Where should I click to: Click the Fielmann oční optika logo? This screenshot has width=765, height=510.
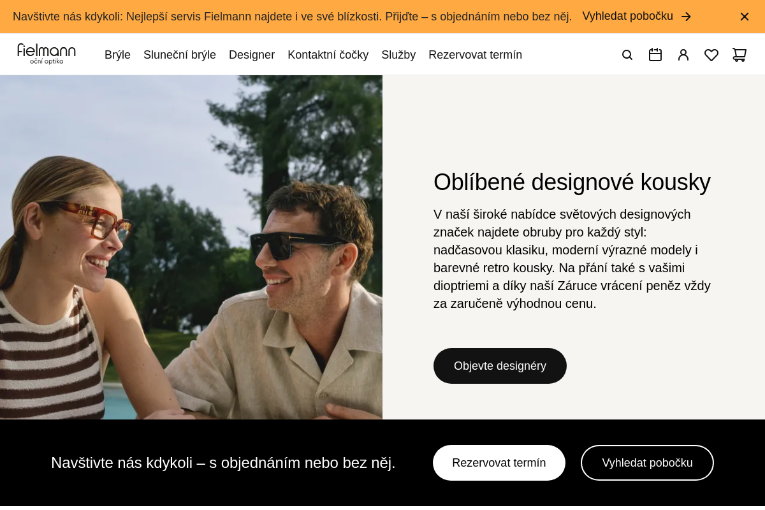click(x=47, y=54)
